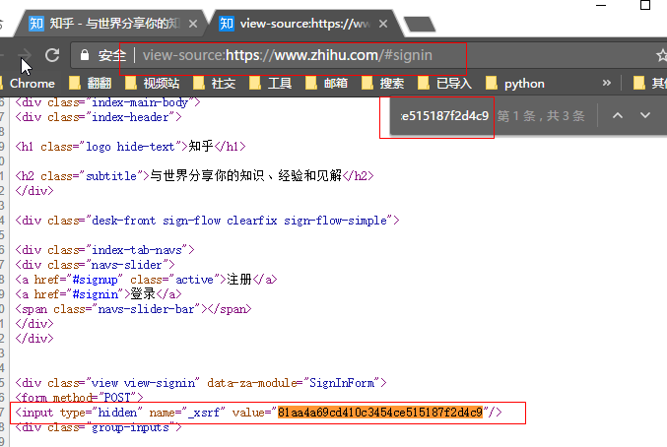Click the index-header class value
Viewport: 667px width, 447px height.
(131, 117)
